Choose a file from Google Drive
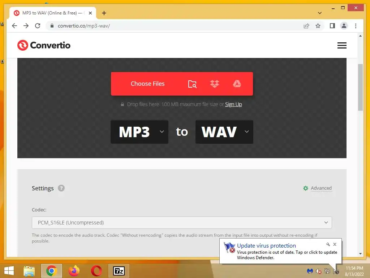Viewport: 370px width, 278px height. [x=237, y=84]
